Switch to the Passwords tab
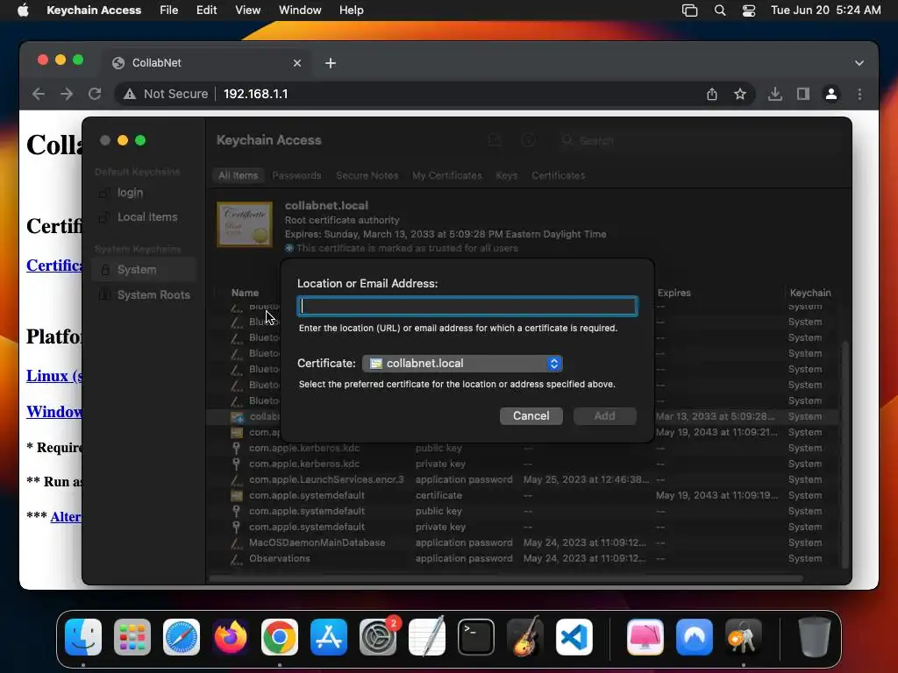Image resolution: width=898 pixels, height=673 pixels. 296,175
